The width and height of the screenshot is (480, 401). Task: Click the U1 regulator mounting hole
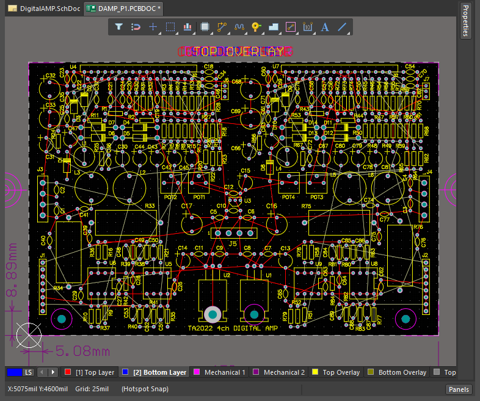[x=255, y=314]
